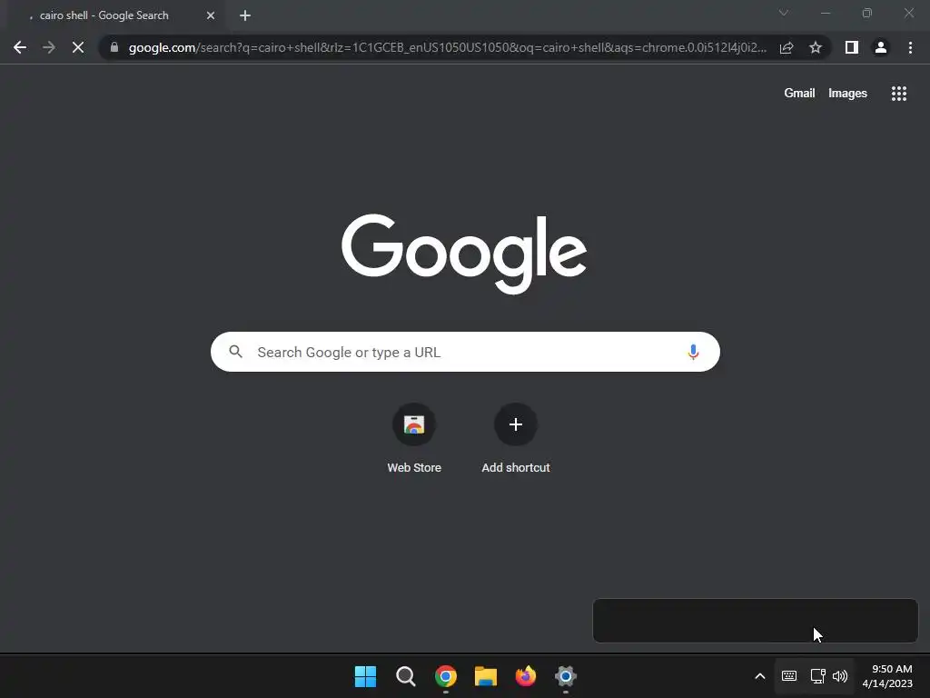The height and width of the screenshot is (698, 930).
Task: Open the Chrome side panel
Action: click(852, 47)
